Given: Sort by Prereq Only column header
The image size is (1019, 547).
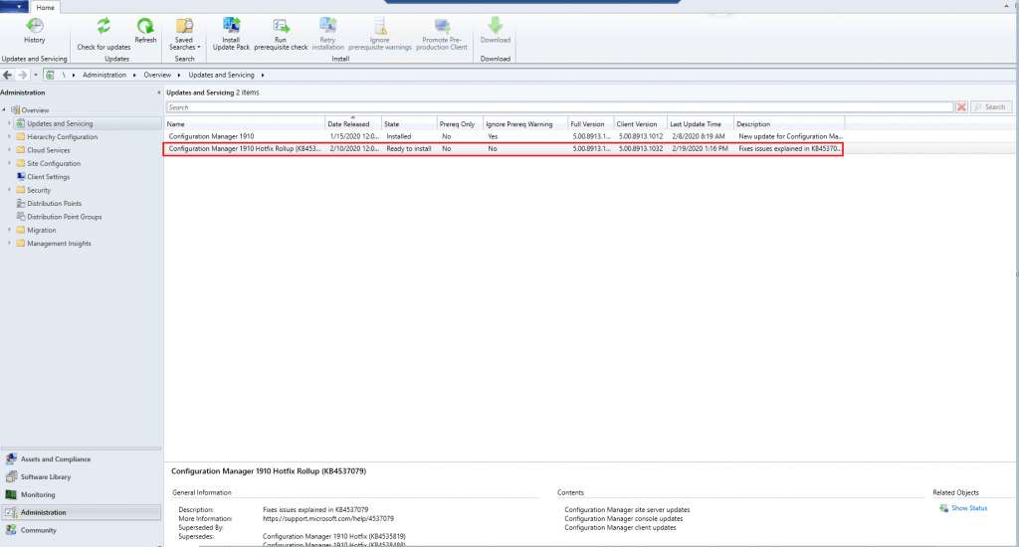Looking at the screenshot, I should tap(460, 124).
